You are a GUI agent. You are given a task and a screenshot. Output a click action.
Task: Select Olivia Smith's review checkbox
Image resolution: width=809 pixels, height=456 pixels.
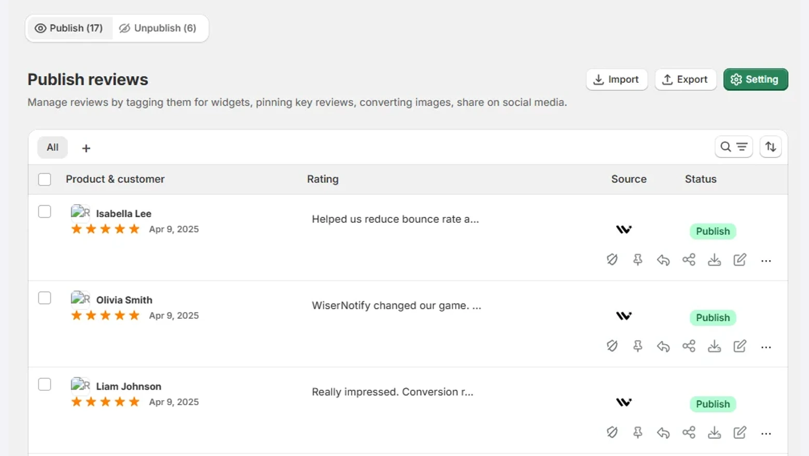[x=45, y=298]
